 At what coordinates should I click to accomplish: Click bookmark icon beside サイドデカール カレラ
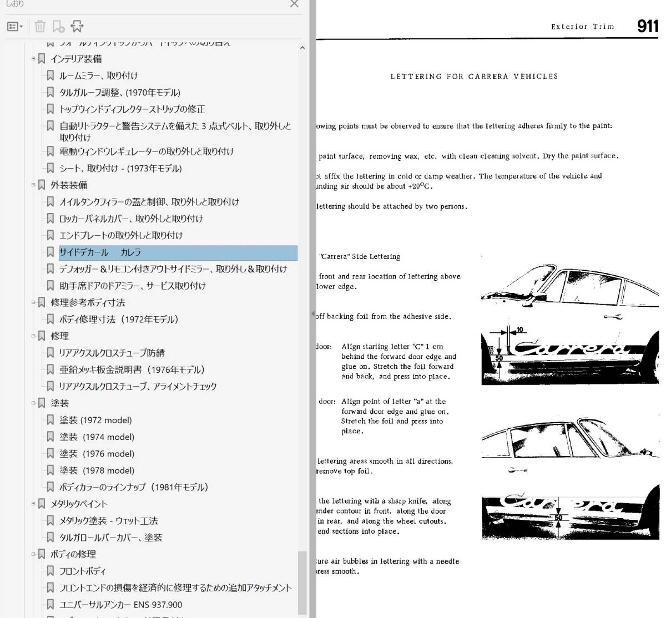point(50,252)
